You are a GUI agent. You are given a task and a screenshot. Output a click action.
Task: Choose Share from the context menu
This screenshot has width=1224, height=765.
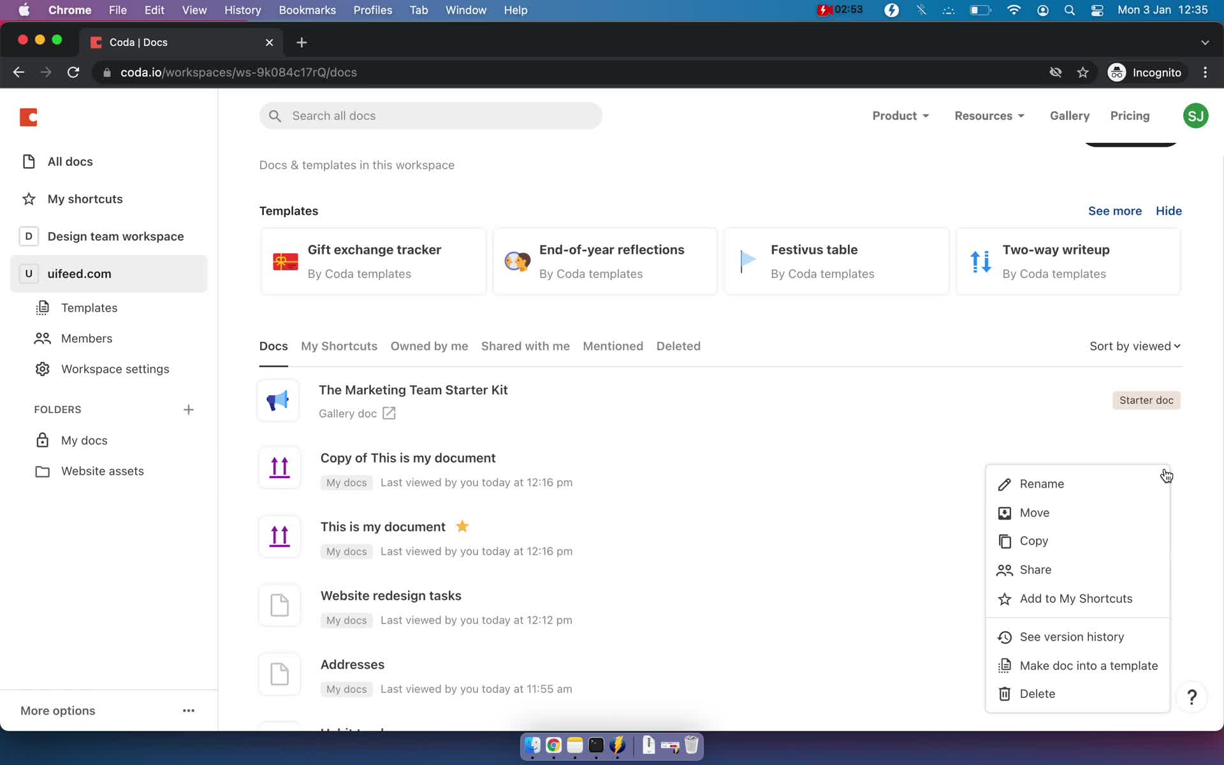(x=1077, y=570)
